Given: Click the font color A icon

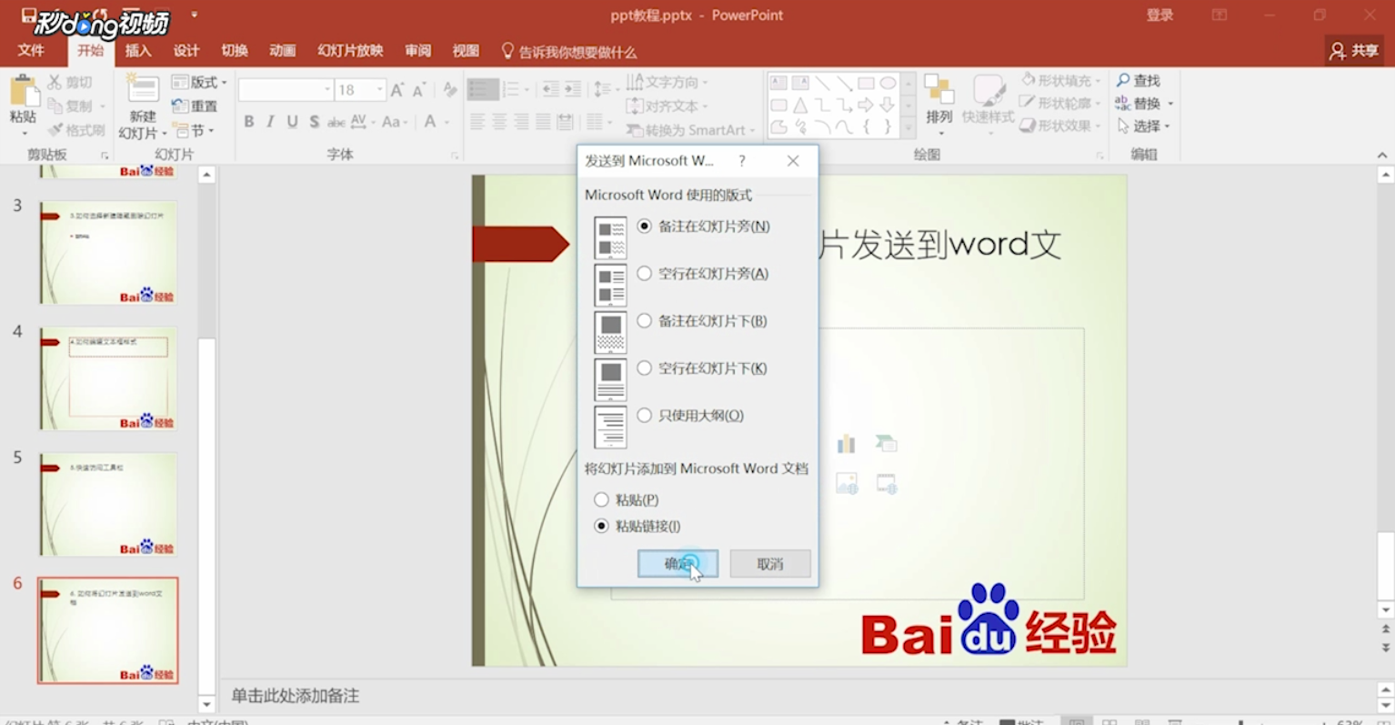Looking at the screenshot, I should pyautogui.click(x=431, y=122).
